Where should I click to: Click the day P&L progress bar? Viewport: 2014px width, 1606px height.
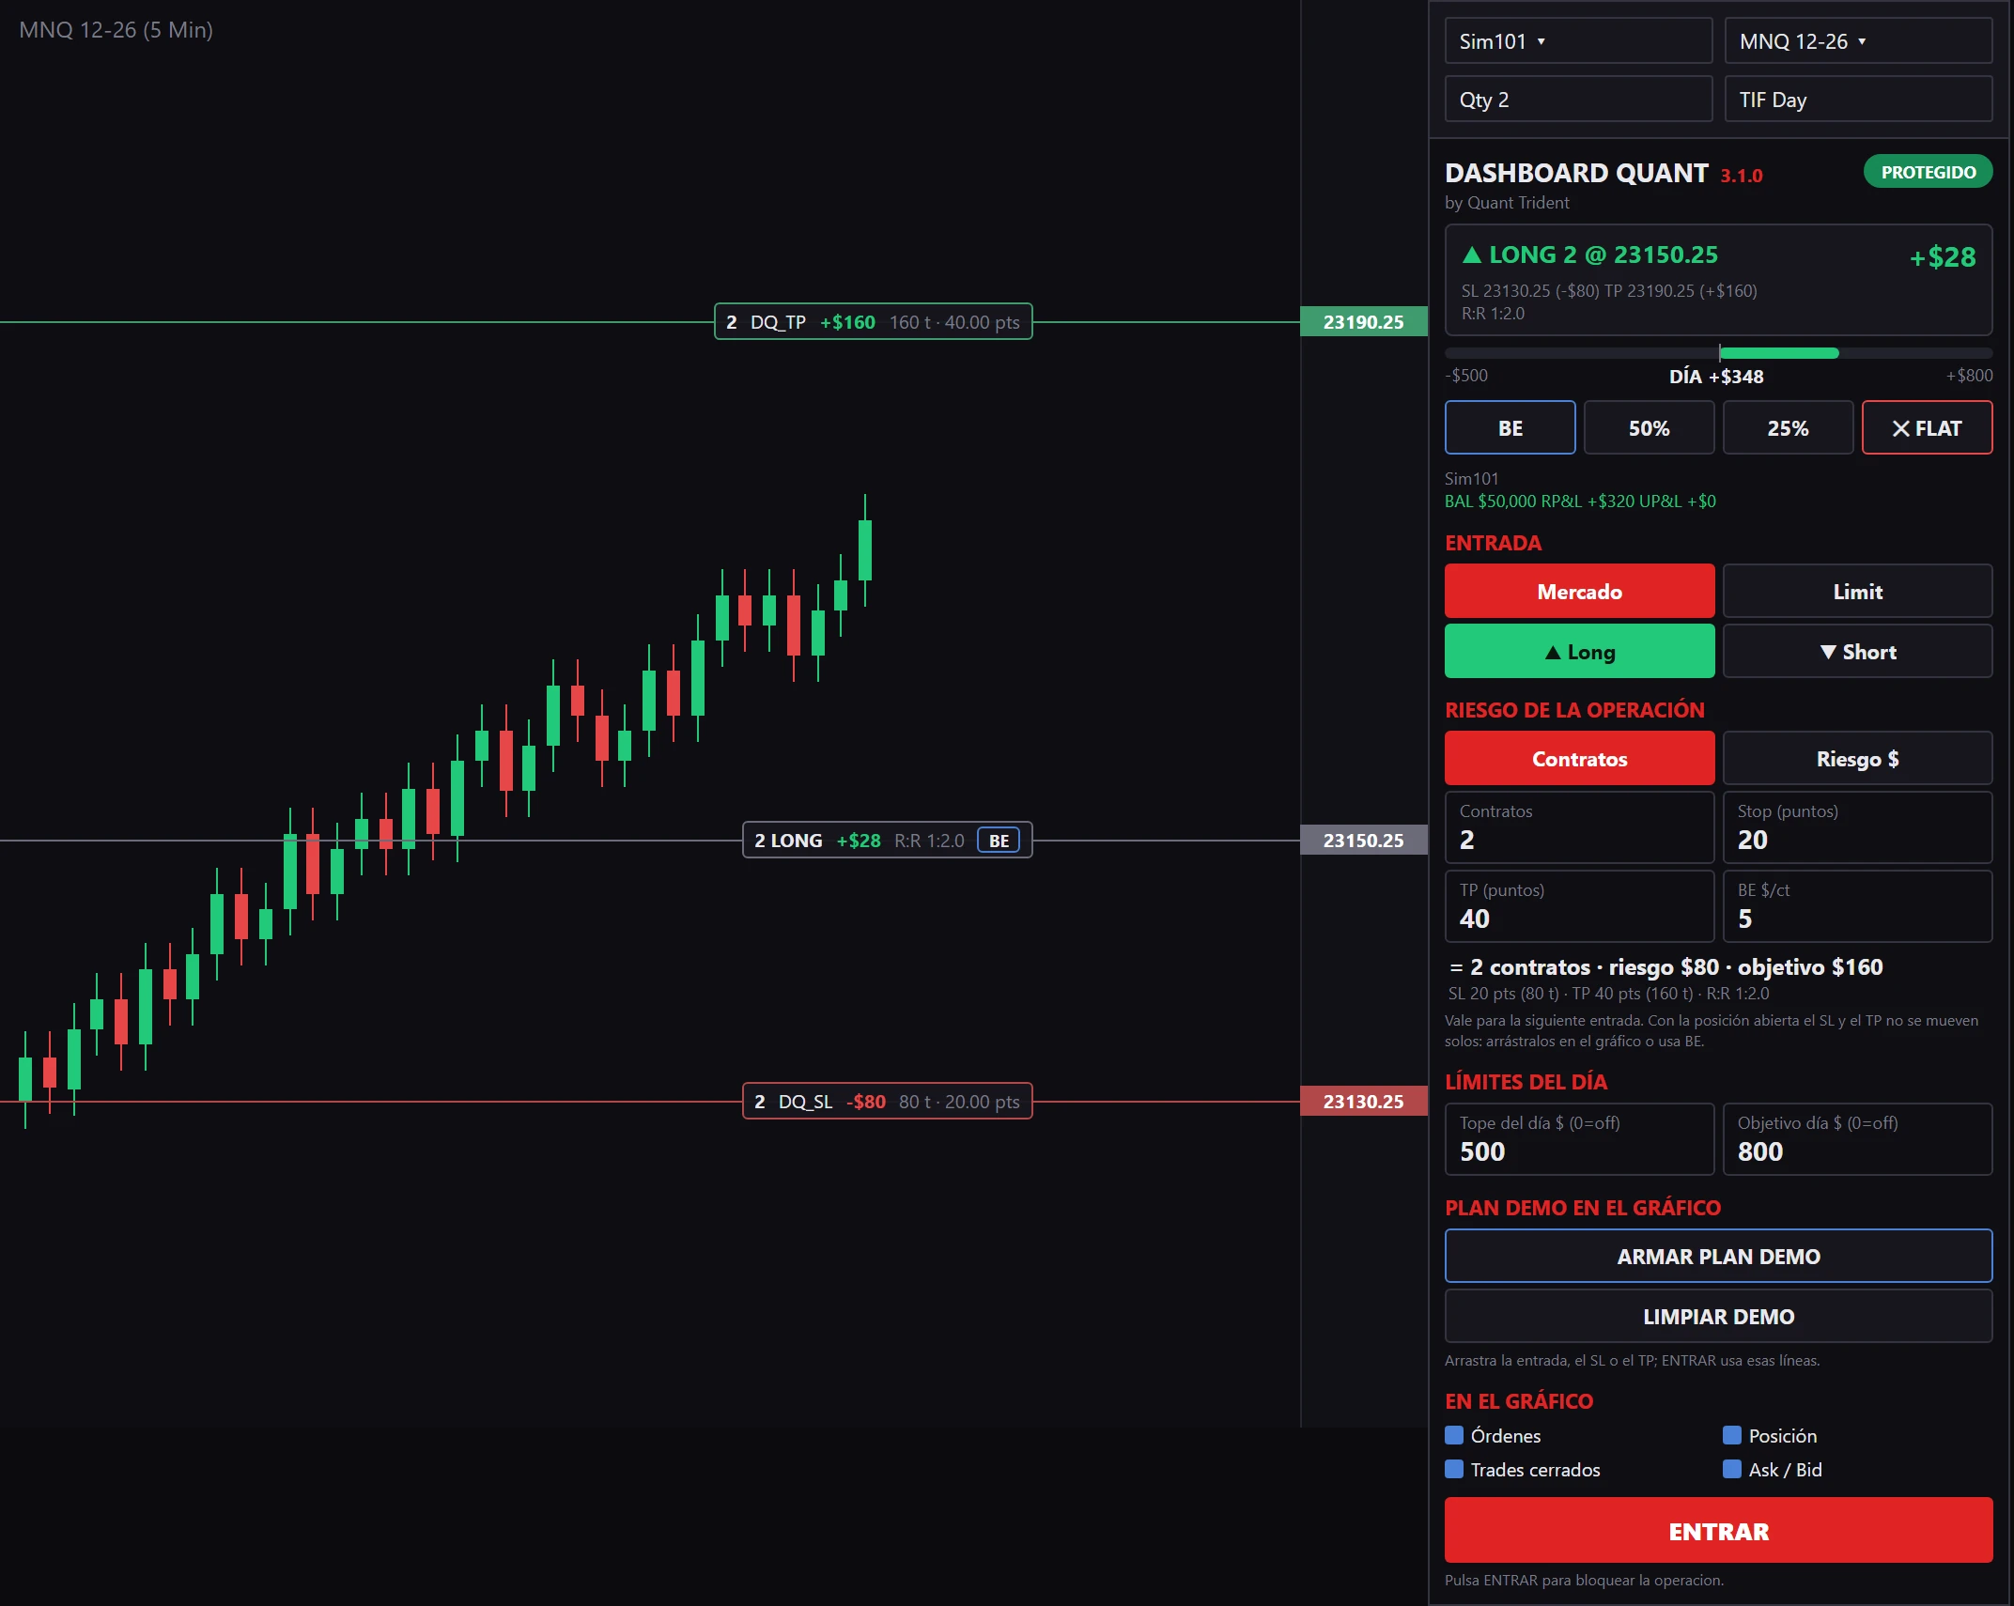click(1718, 353)
